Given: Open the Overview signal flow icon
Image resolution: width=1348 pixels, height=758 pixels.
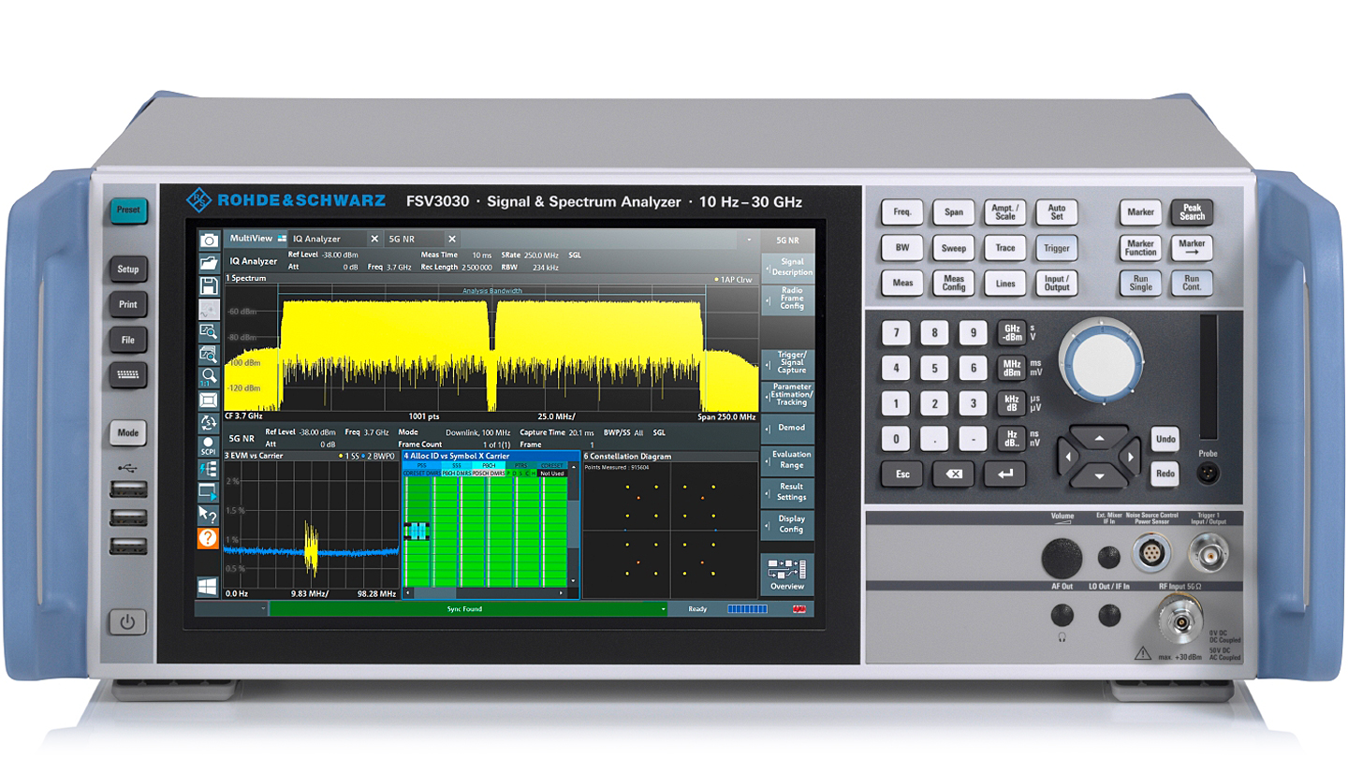Looking at the screenshot, I should [787, 574].
